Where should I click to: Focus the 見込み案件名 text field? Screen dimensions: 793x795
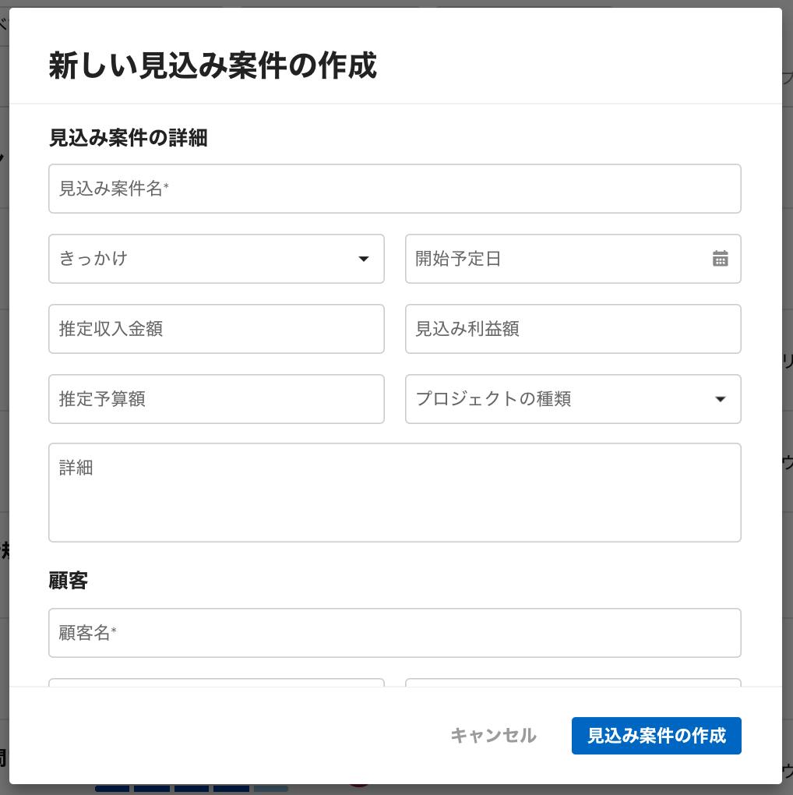395,189
